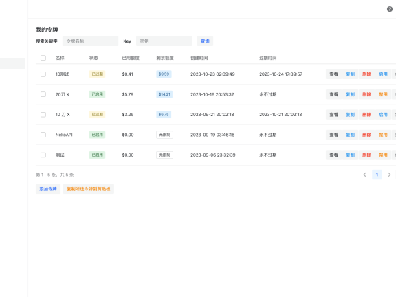396x297 pixels.
Task: Check the 测试 token row checkbox
Action: pos(43,155)
